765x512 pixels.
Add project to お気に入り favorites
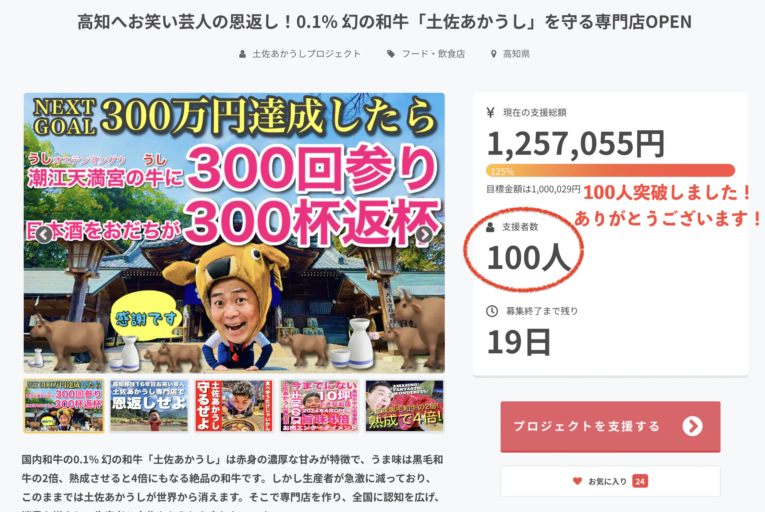click(610, 481)
